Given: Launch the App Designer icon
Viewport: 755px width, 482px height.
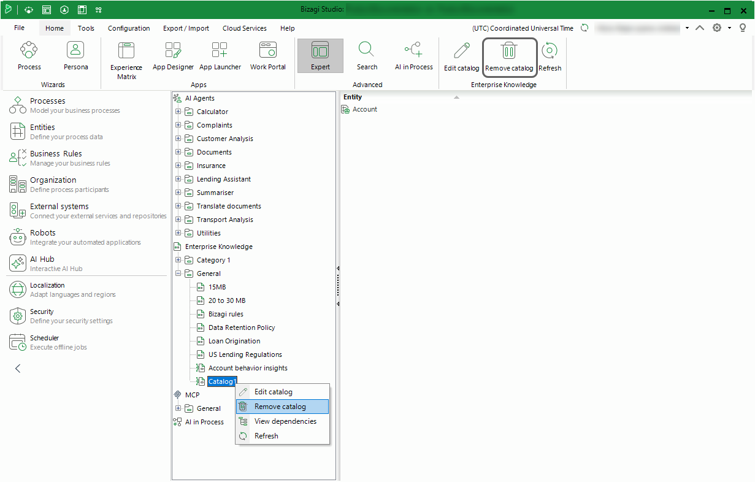Looking at the screenshot, I should click(x=173, y=56).
